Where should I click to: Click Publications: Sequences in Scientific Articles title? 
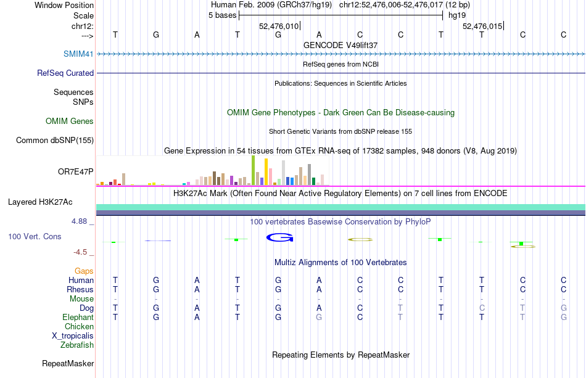pos(340,83)
